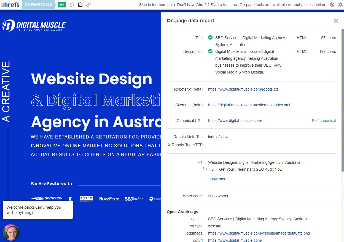The image size is (344, 242).
Task: Click the green 200 status badge
Action: (62, 5)
